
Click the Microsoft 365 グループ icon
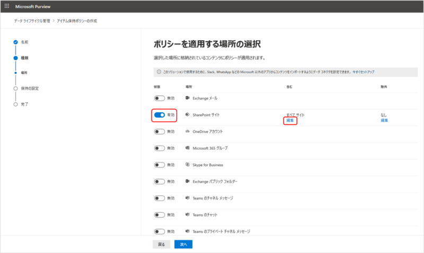click(x=188, y=148)
